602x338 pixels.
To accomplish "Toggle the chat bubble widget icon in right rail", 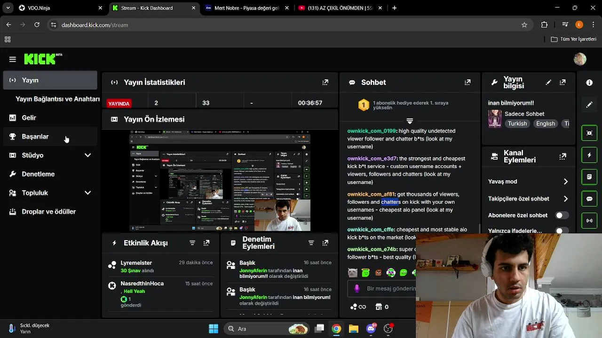I will click(x=589, y=199).
